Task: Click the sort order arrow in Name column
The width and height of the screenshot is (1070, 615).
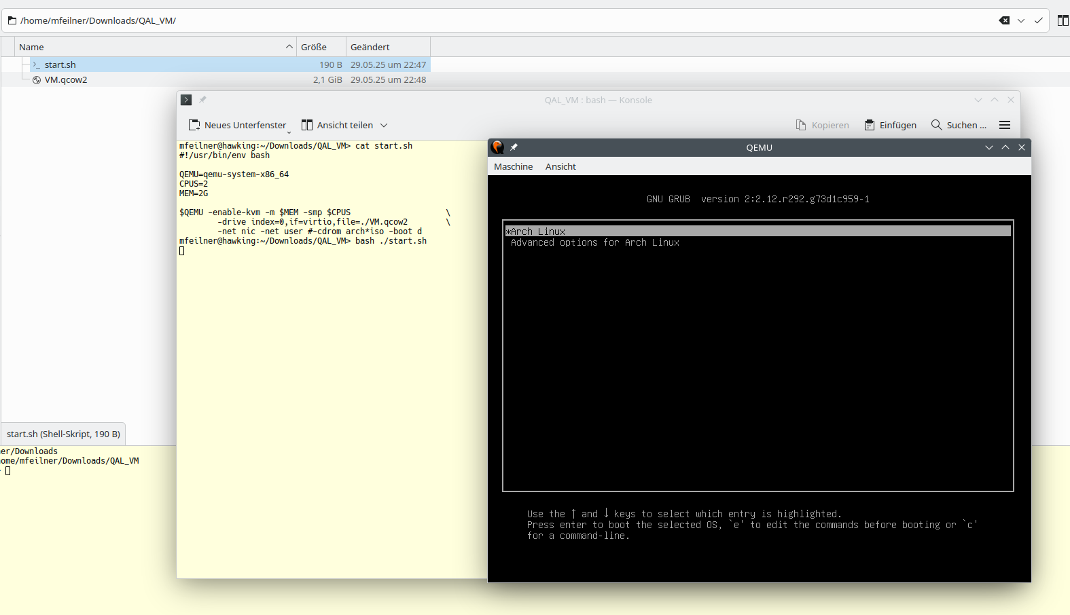Action: [x=289, y=47]
